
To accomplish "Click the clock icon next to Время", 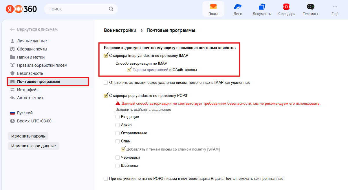I will [12, 121].
